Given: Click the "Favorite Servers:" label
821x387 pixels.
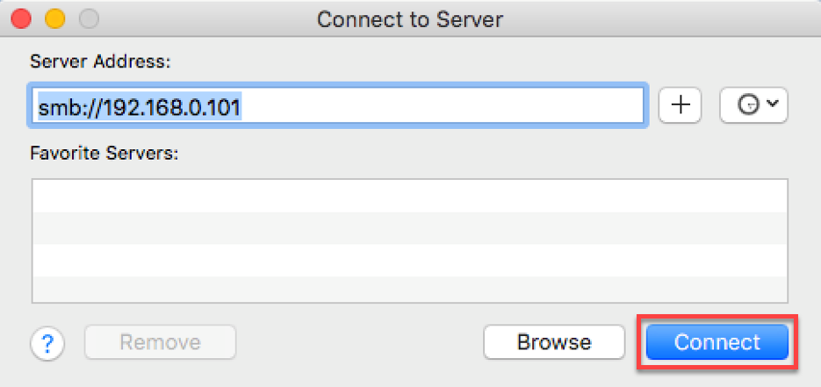Looking at the screenshot, I should click(104, 153).
